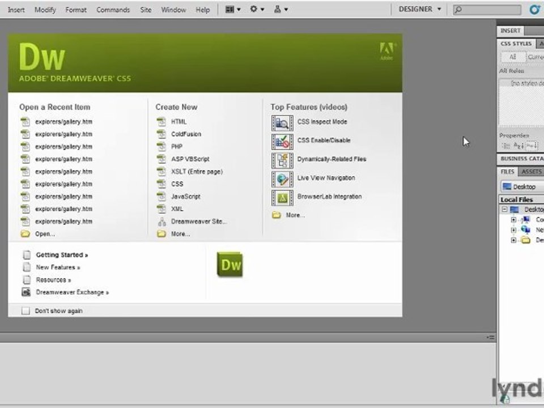Open the Help menu
The width and height of the screenshot is (544, 408).
pyautogui.click(x=203, y=10)
